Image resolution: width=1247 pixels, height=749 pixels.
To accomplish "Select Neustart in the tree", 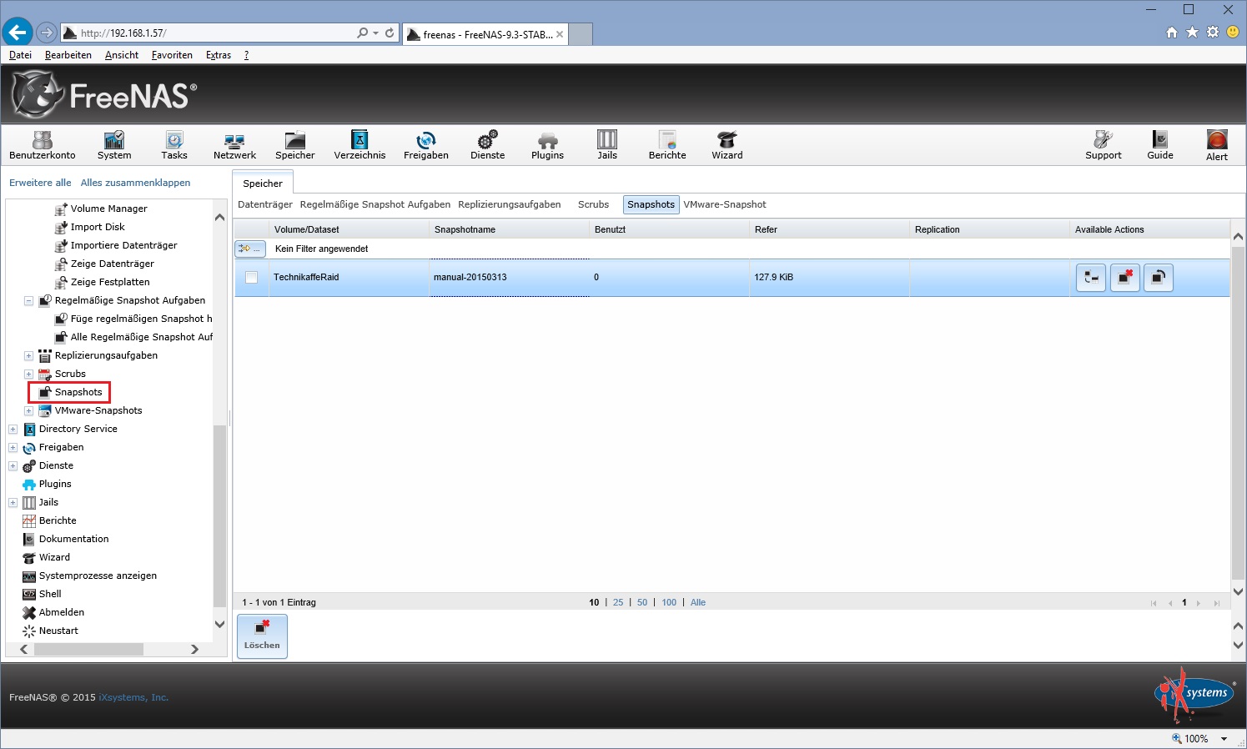I will click(x=58, y=631).
